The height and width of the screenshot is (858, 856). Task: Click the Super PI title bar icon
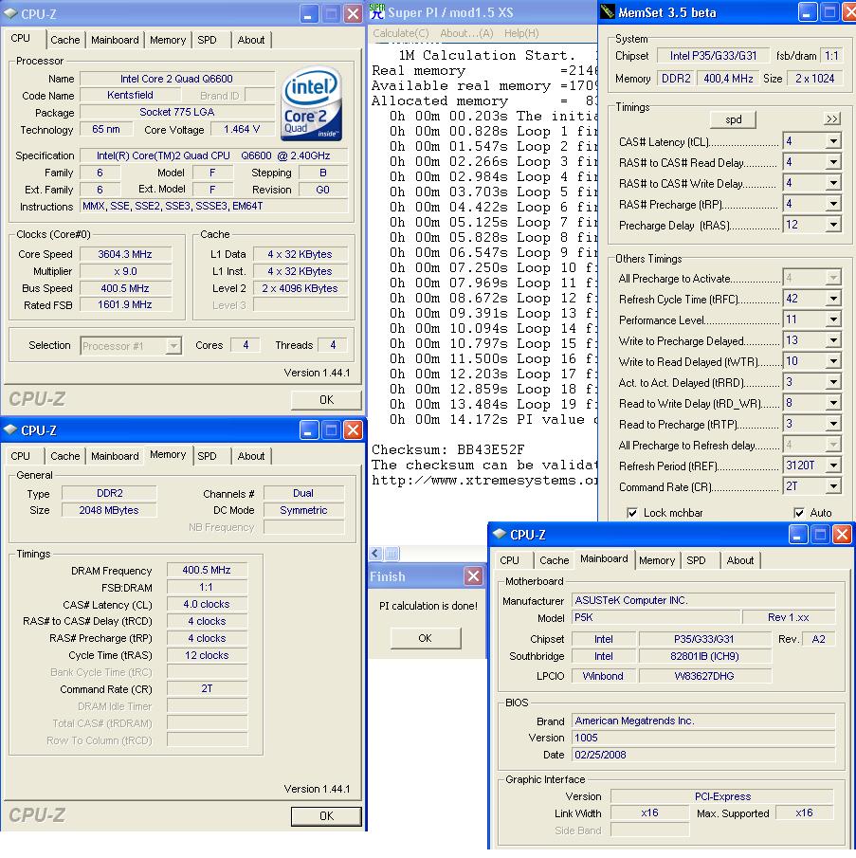tap(377, 11)
